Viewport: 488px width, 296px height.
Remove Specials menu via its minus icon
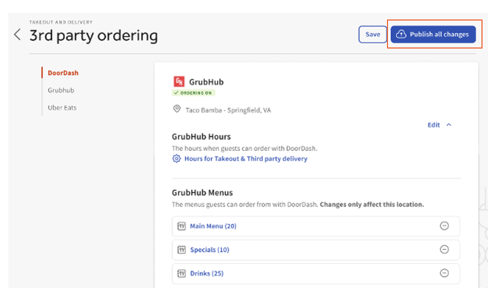(444, 249)
